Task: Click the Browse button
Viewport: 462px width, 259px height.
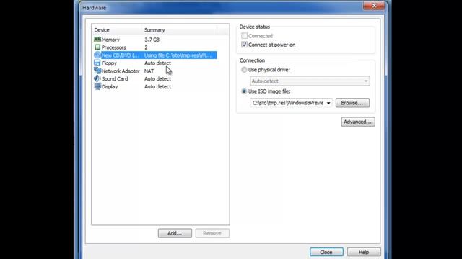Action: (x=352, y=103)
